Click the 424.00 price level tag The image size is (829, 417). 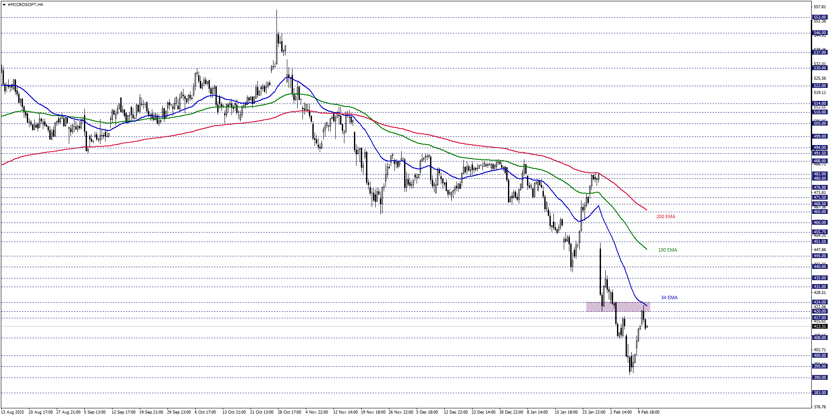coord(819,302)
